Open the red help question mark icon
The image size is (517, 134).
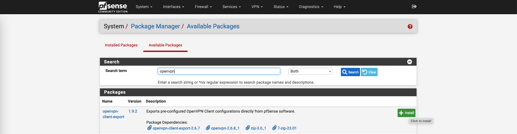click(410, 26)
